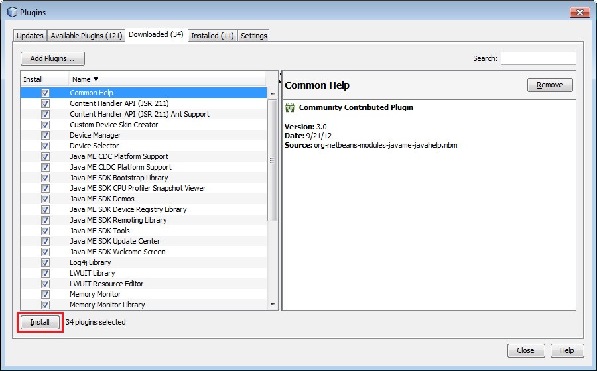Click the Install button
This screenshot has height=371, width=597.
pyautogui.click(x=40, y=322)
